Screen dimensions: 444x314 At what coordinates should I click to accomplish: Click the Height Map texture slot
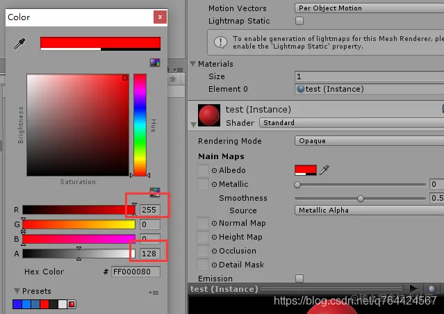(203, 237)
